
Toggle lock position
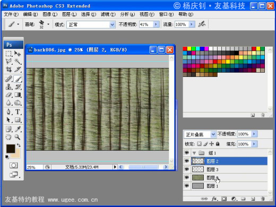coord(211,144)
